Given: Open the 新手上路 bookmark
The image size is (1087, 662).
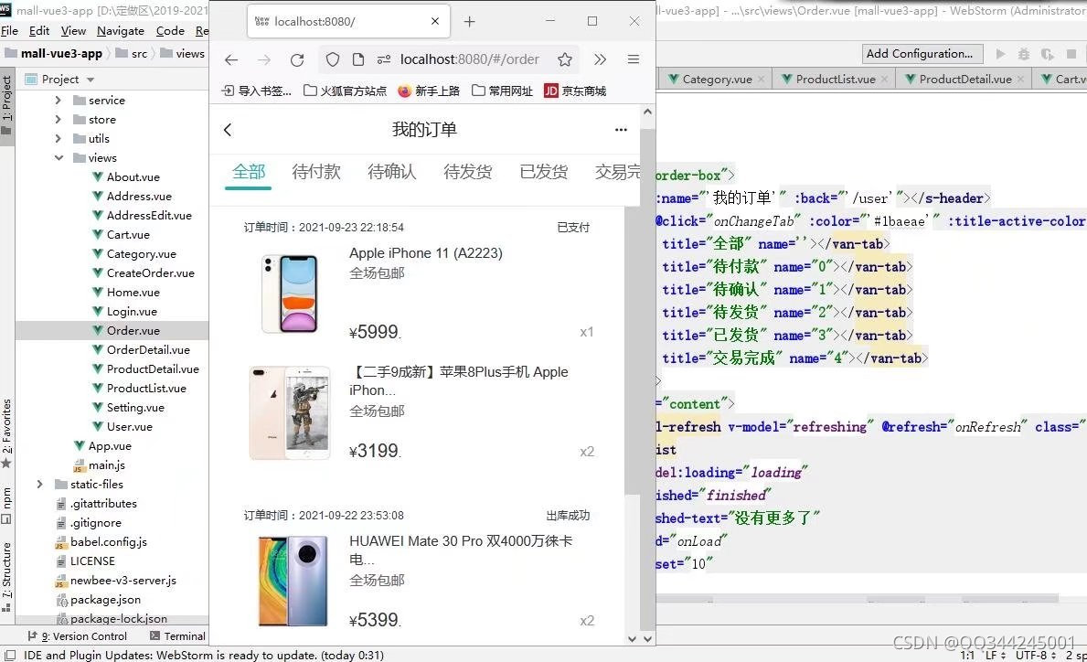Looking at the screenshot, I should click(x=429, y=91).
